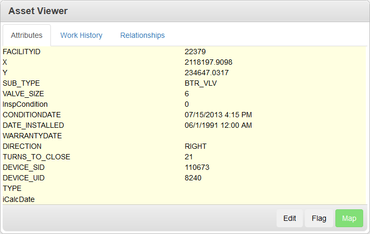This screenshot has width=370, height=234.
Task: Select the FACILITYID value 22379
Action: pyautogui.click(x=195, y=52)
